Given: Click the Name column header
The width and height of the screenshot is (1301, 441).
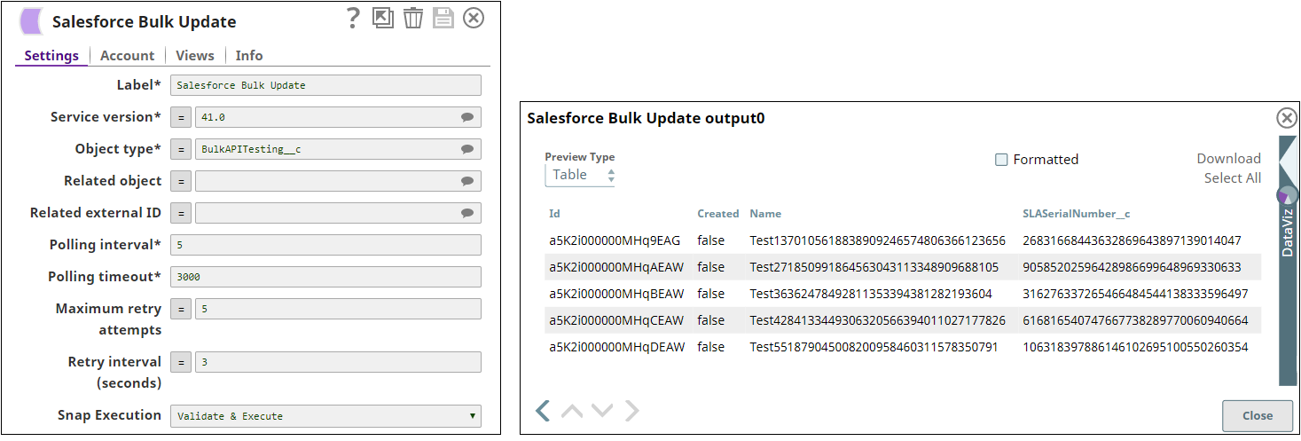Looking at the screenshot, I should click(765, 214).
